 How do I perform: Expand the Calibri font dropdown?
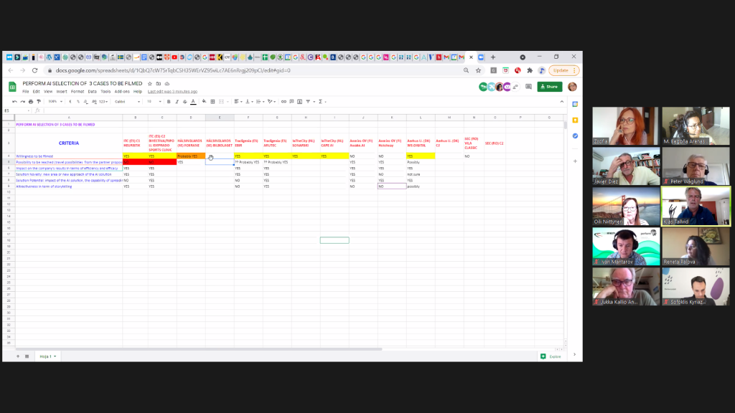(x=130, y=102)
